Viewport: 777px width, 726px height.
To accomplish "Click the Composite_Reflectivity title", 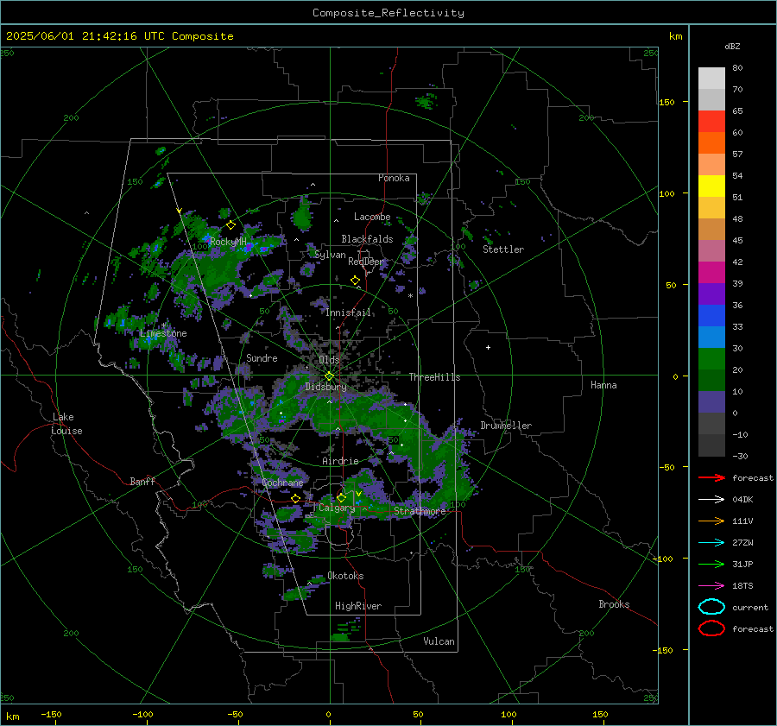I will click(x=388, y=13).
